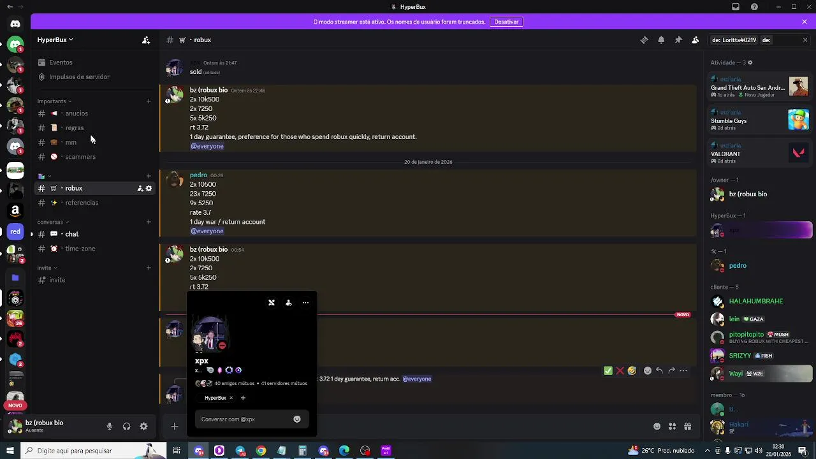React with laughing emoji on hovered message
The height and width of the screenshot is (459, 816).
pyautogui.click(x=632, y=370)
